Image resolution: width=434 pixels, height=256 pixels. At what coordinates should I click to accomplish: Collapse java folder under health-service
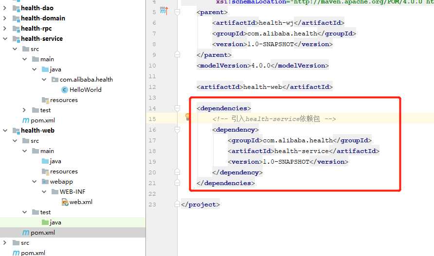pos(35,69)
